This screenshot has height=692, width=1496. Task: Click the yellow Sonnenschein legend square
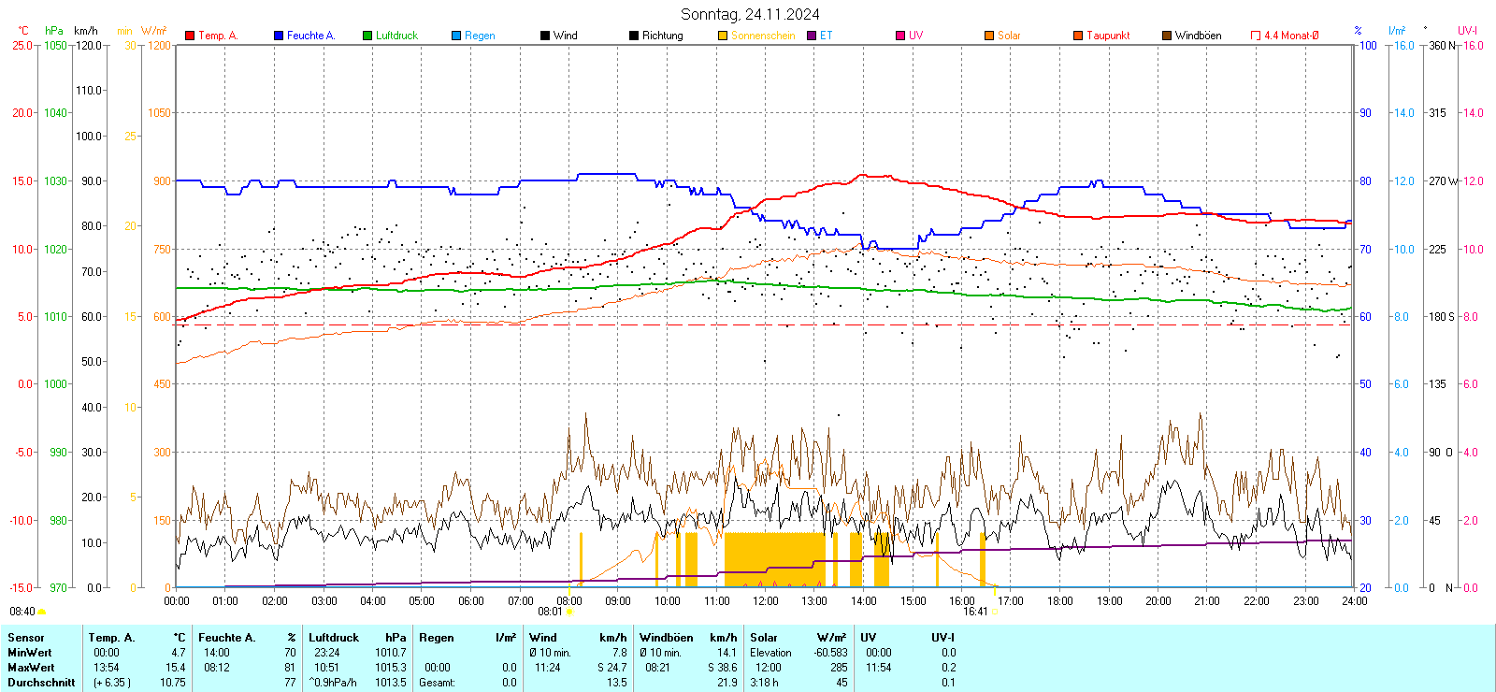click(x=723, y=36)
